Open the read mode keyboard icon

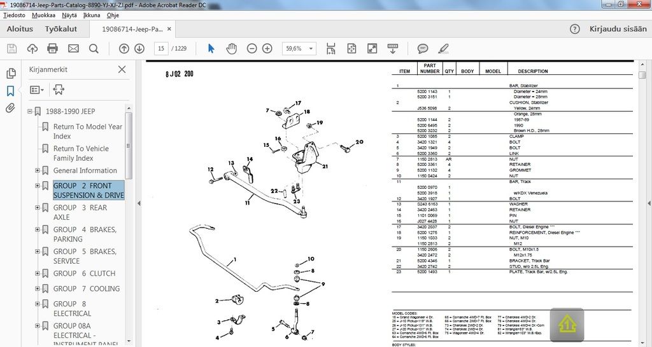coord(392,48)
